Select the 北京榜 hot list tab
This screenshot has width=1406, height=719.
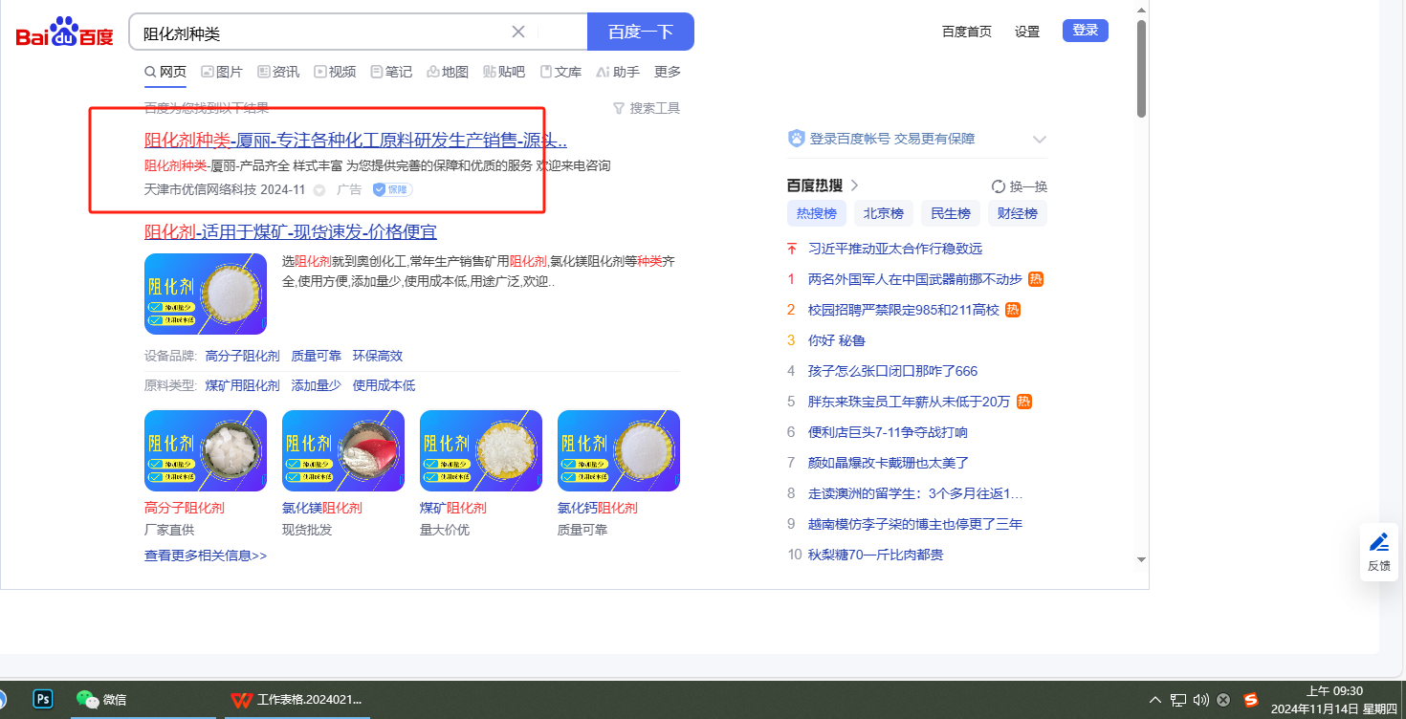click(883, 213)
